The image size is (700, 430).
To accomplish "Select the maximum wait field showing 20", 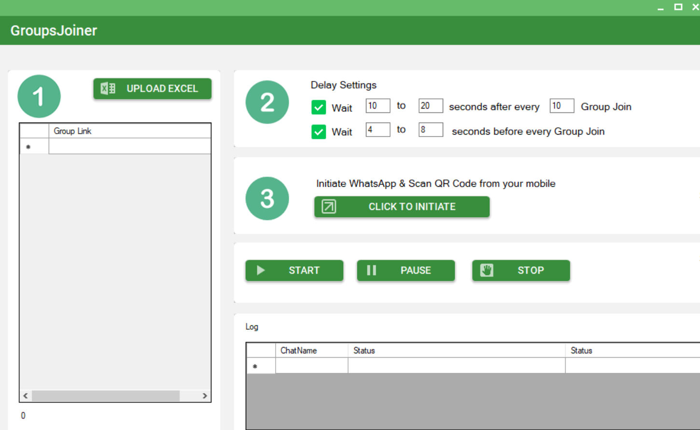I will point(430,106).
